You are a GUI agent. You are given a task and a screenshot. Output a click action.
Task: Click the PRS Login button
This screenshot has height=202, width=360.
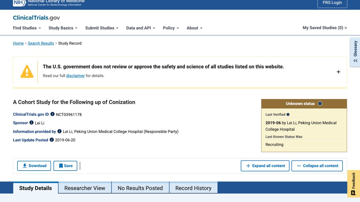pos(332,3)
